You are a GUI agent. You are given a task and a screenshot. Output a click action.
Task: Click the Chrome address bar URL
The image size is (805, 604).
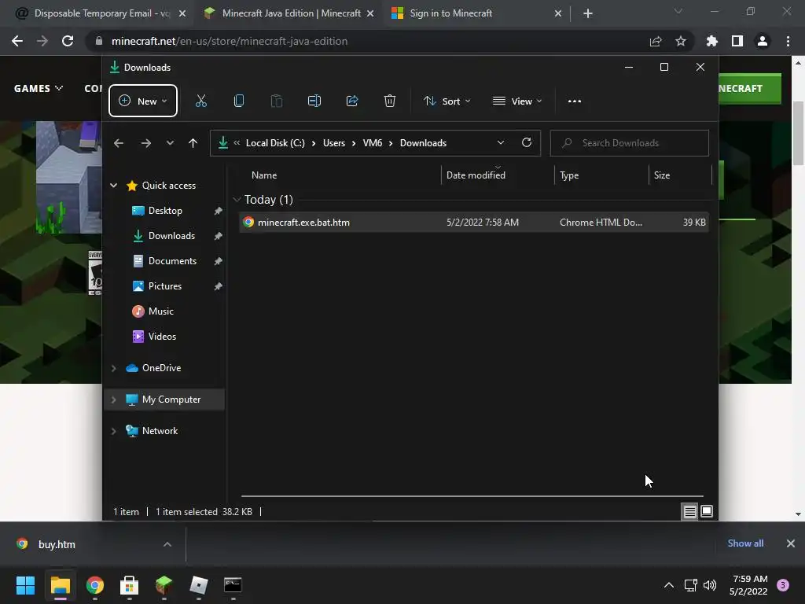coord(229,41)
